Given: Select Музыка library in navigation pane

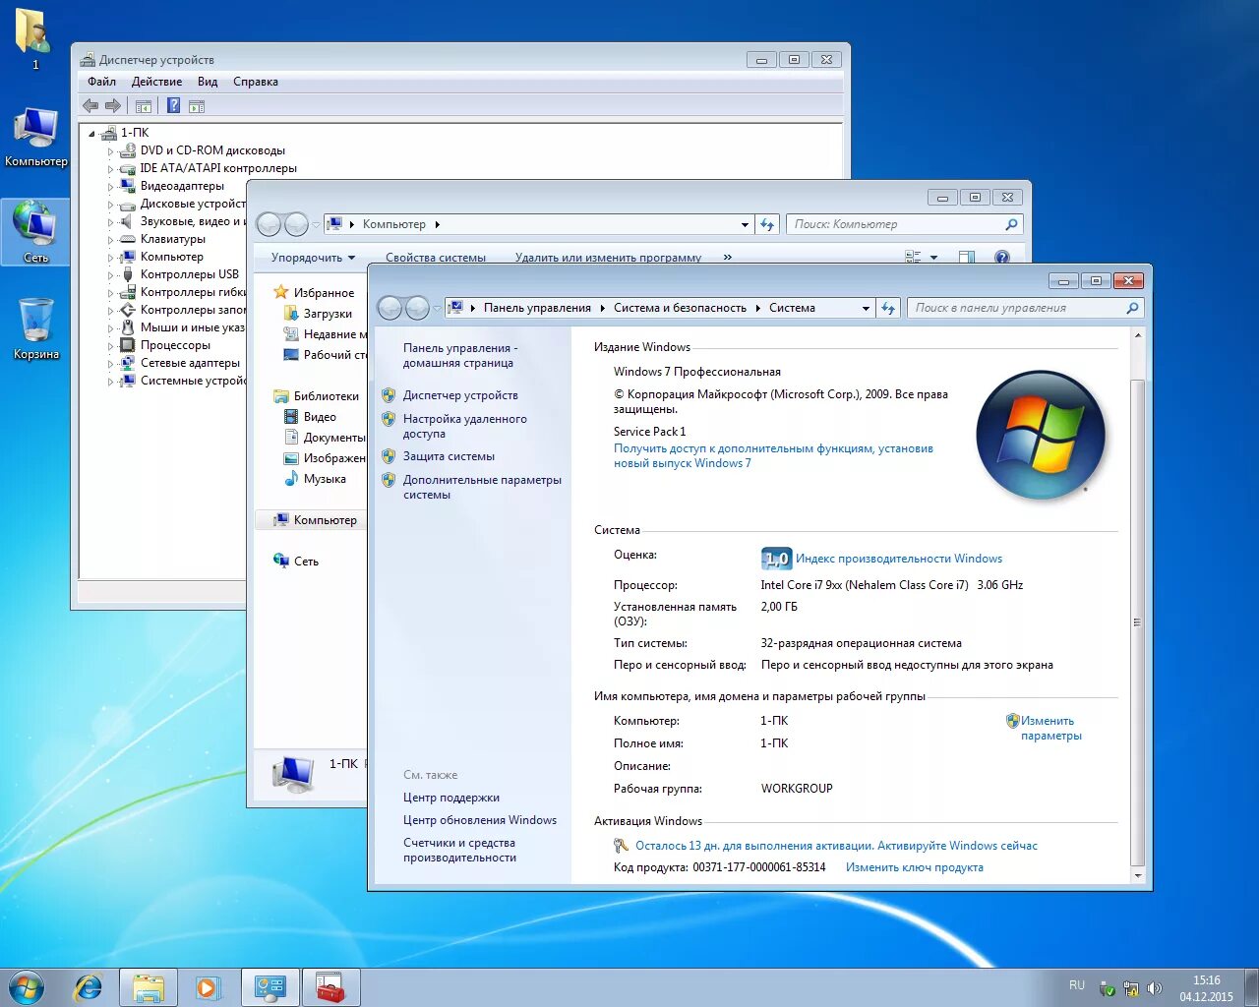Looking at the screenshot, I should tap(325, 479).
